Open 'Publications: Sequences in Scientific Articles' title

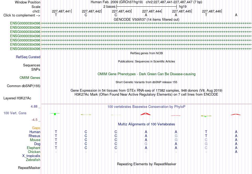[146, 61]
